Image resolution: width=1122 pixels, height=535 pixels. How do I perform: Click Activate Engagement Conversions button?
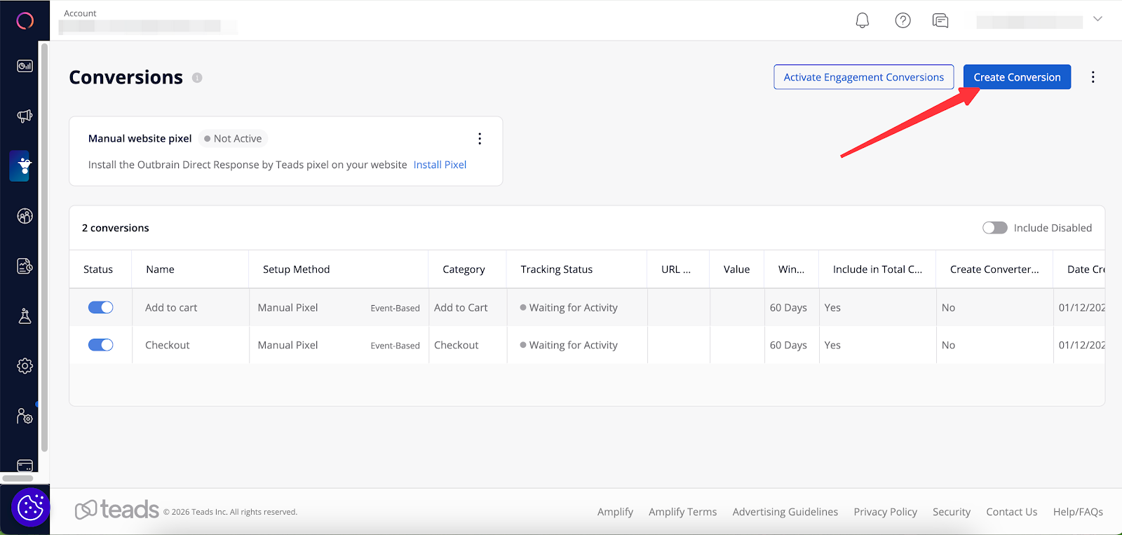click(863, 77)
